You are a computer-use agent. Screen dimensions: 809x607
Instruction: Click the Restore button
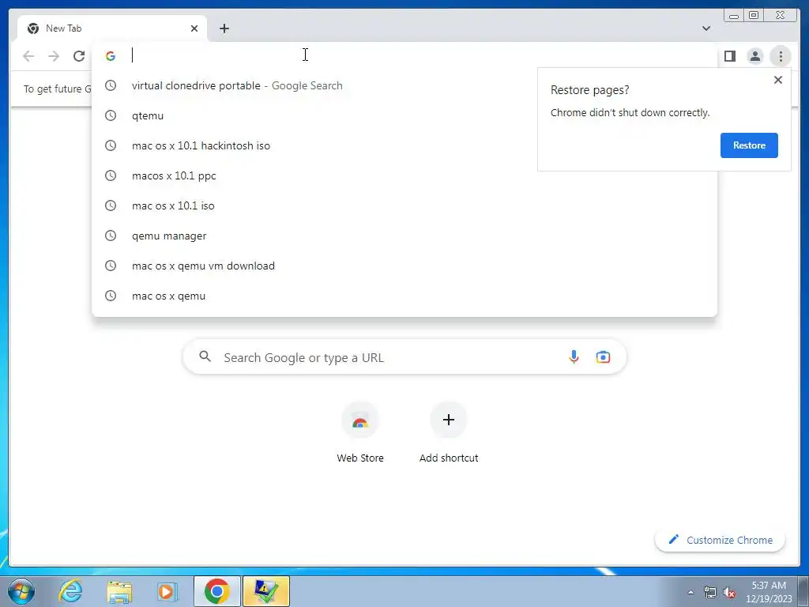point(749,145)
